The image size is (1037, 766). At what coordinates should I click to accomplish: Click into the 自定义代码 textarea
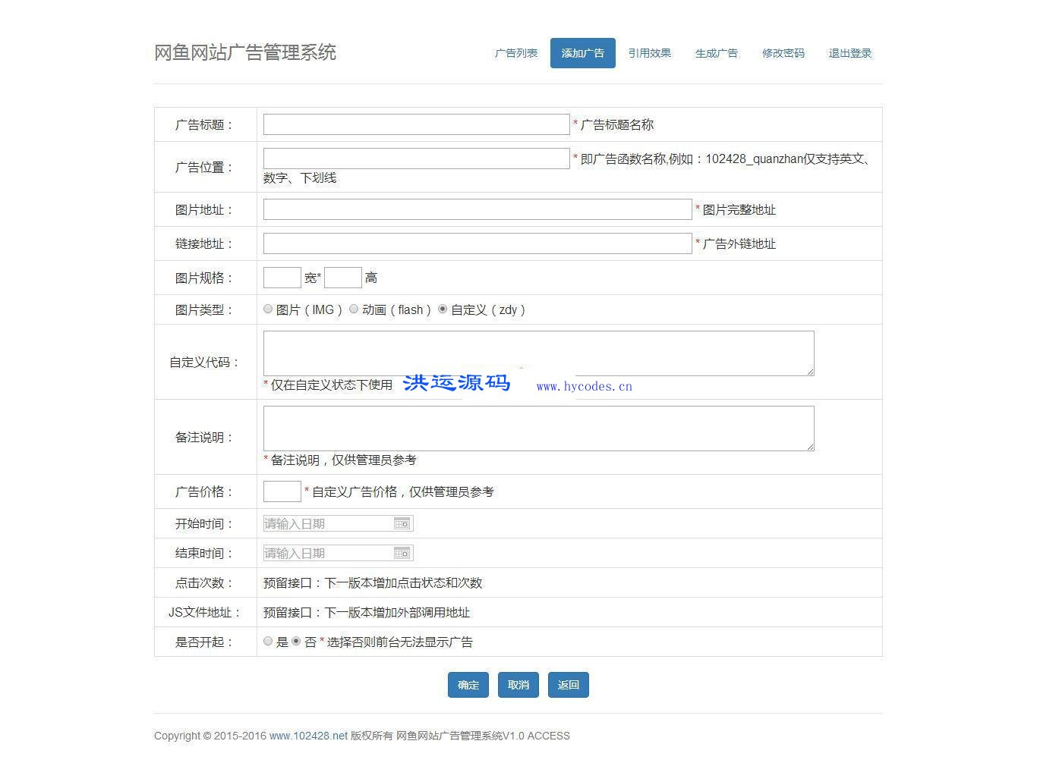click(539, 353)
